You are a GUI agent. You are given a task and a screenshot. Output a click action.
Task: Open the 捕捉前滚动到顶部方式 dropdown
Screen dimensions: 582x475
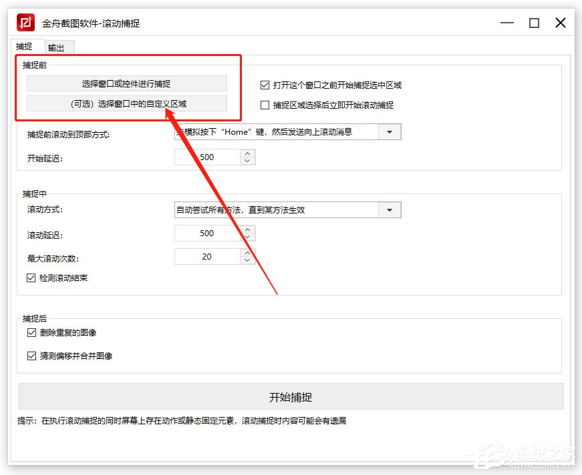click(x=390, y=131)
